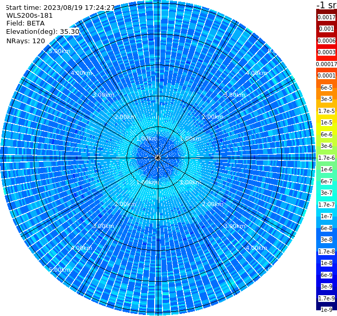Screen dimensions: 337x316
Task: Select the 1.7e-5 colorbar label
Action: click(x=327, y=111)
